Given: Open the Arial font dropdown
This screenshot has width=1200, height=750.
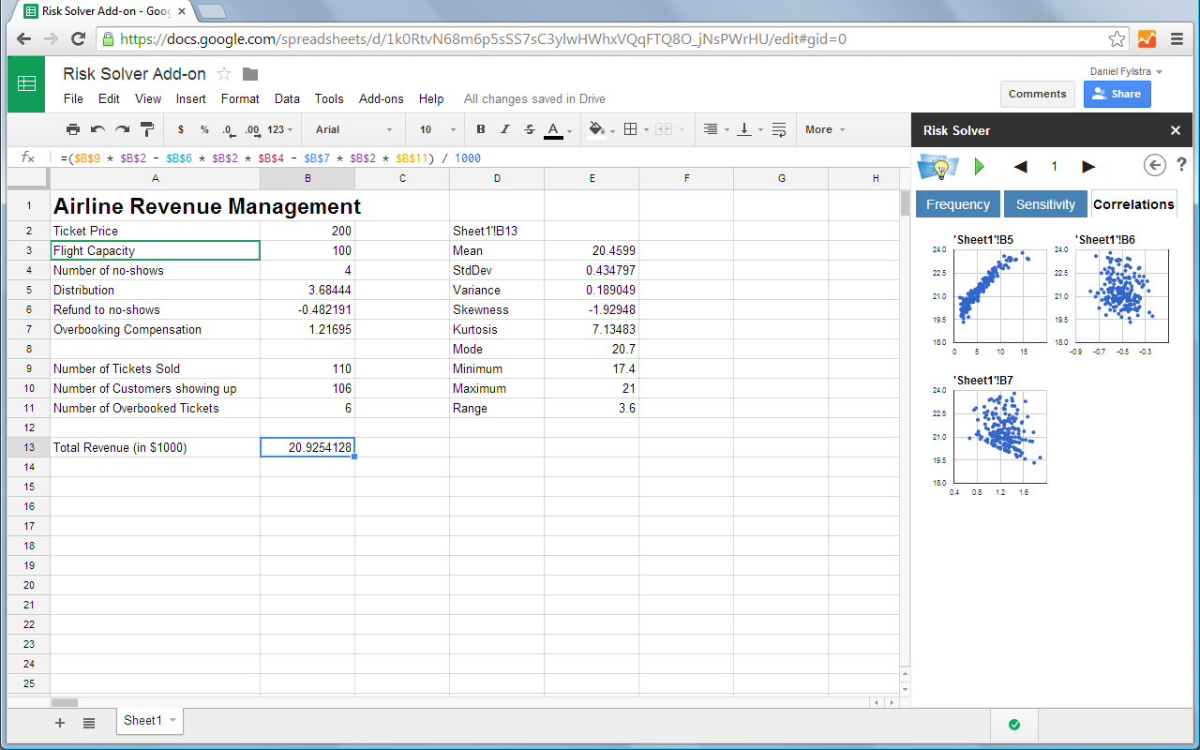Looking at the screenshot, I should click(x=353, y=129).
